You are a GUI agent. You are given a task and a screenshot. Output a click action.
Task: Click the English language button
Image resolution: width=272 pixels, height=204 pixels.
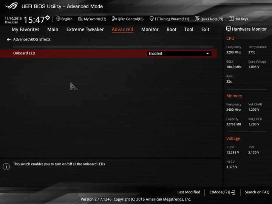coord(67,19)
